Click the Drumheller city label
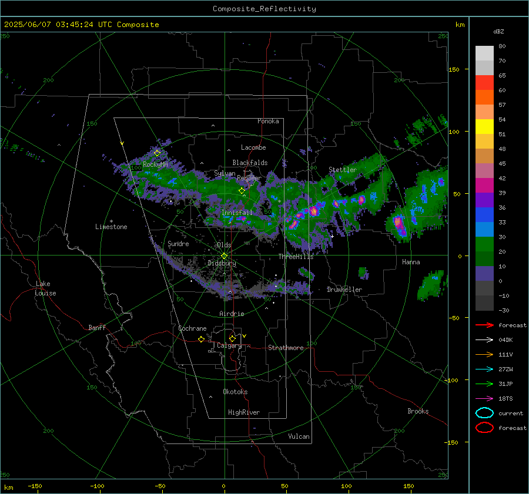 [x=344, y=290]
